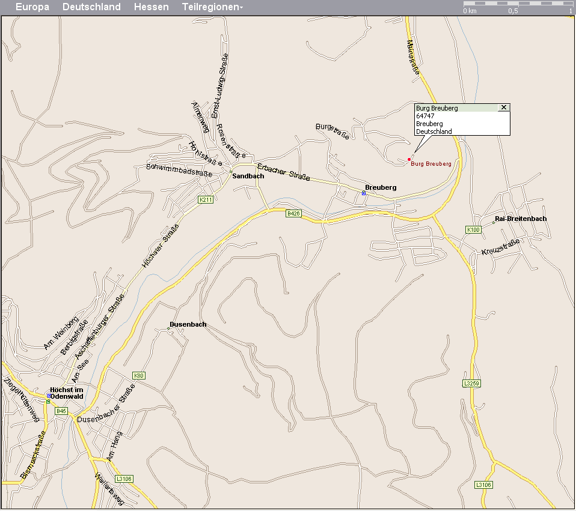Click the red Burg Breuberg map marker
The width and height of the screenshot is (576, 511).
409,159
